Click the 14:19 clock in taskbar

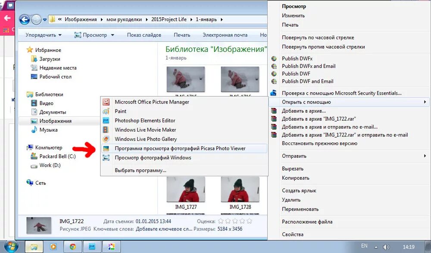tap(409, 247)
